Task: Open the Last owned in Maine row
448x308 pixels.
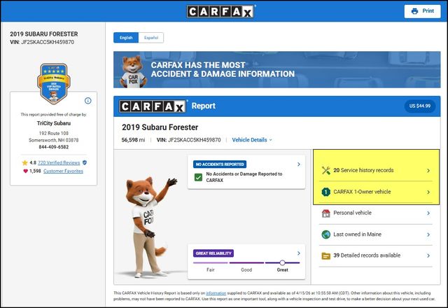Action: click(376, 234)
